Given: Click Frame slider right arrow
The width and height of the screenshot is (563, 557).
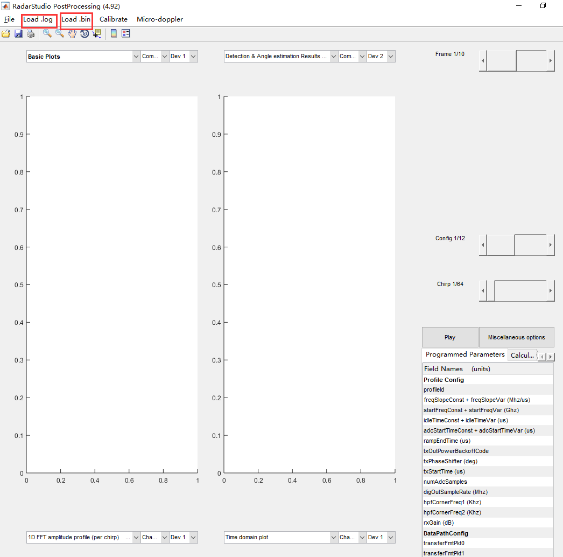Looking at the screenshot, I should click(x=551, y=61).
